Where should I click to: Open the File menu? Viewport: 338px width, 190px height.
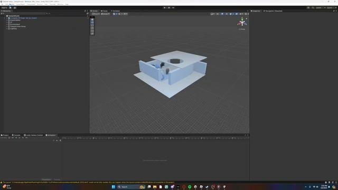[x=2, y=4]
